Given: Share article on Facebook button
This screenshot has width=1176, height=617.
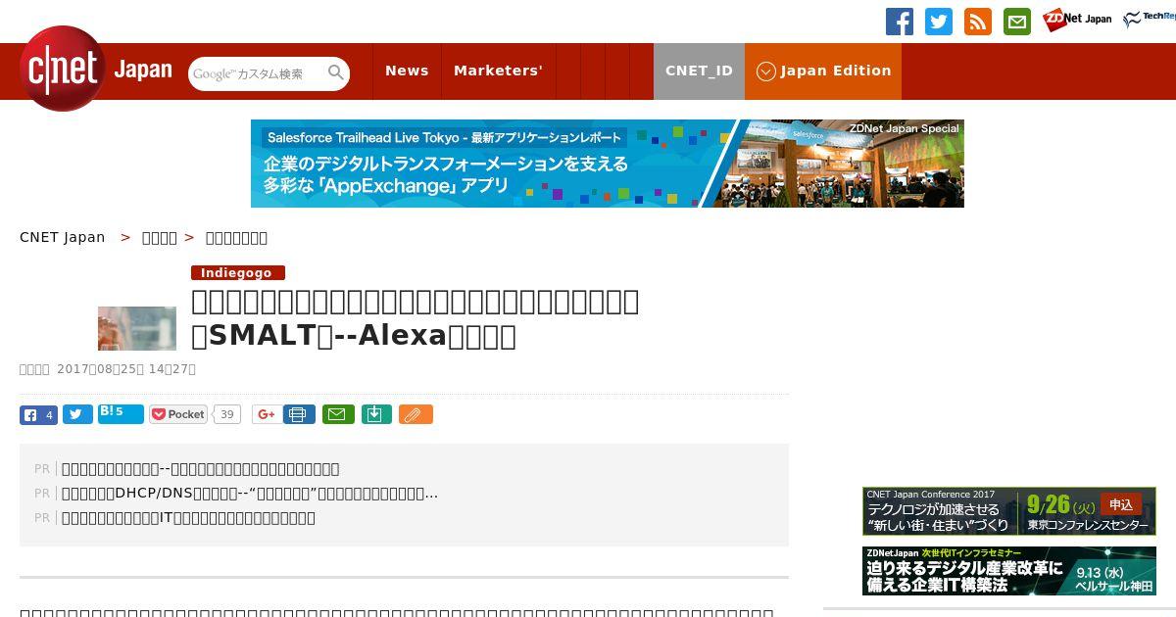Looking at the screenshot, I should (x=38, y=415).
